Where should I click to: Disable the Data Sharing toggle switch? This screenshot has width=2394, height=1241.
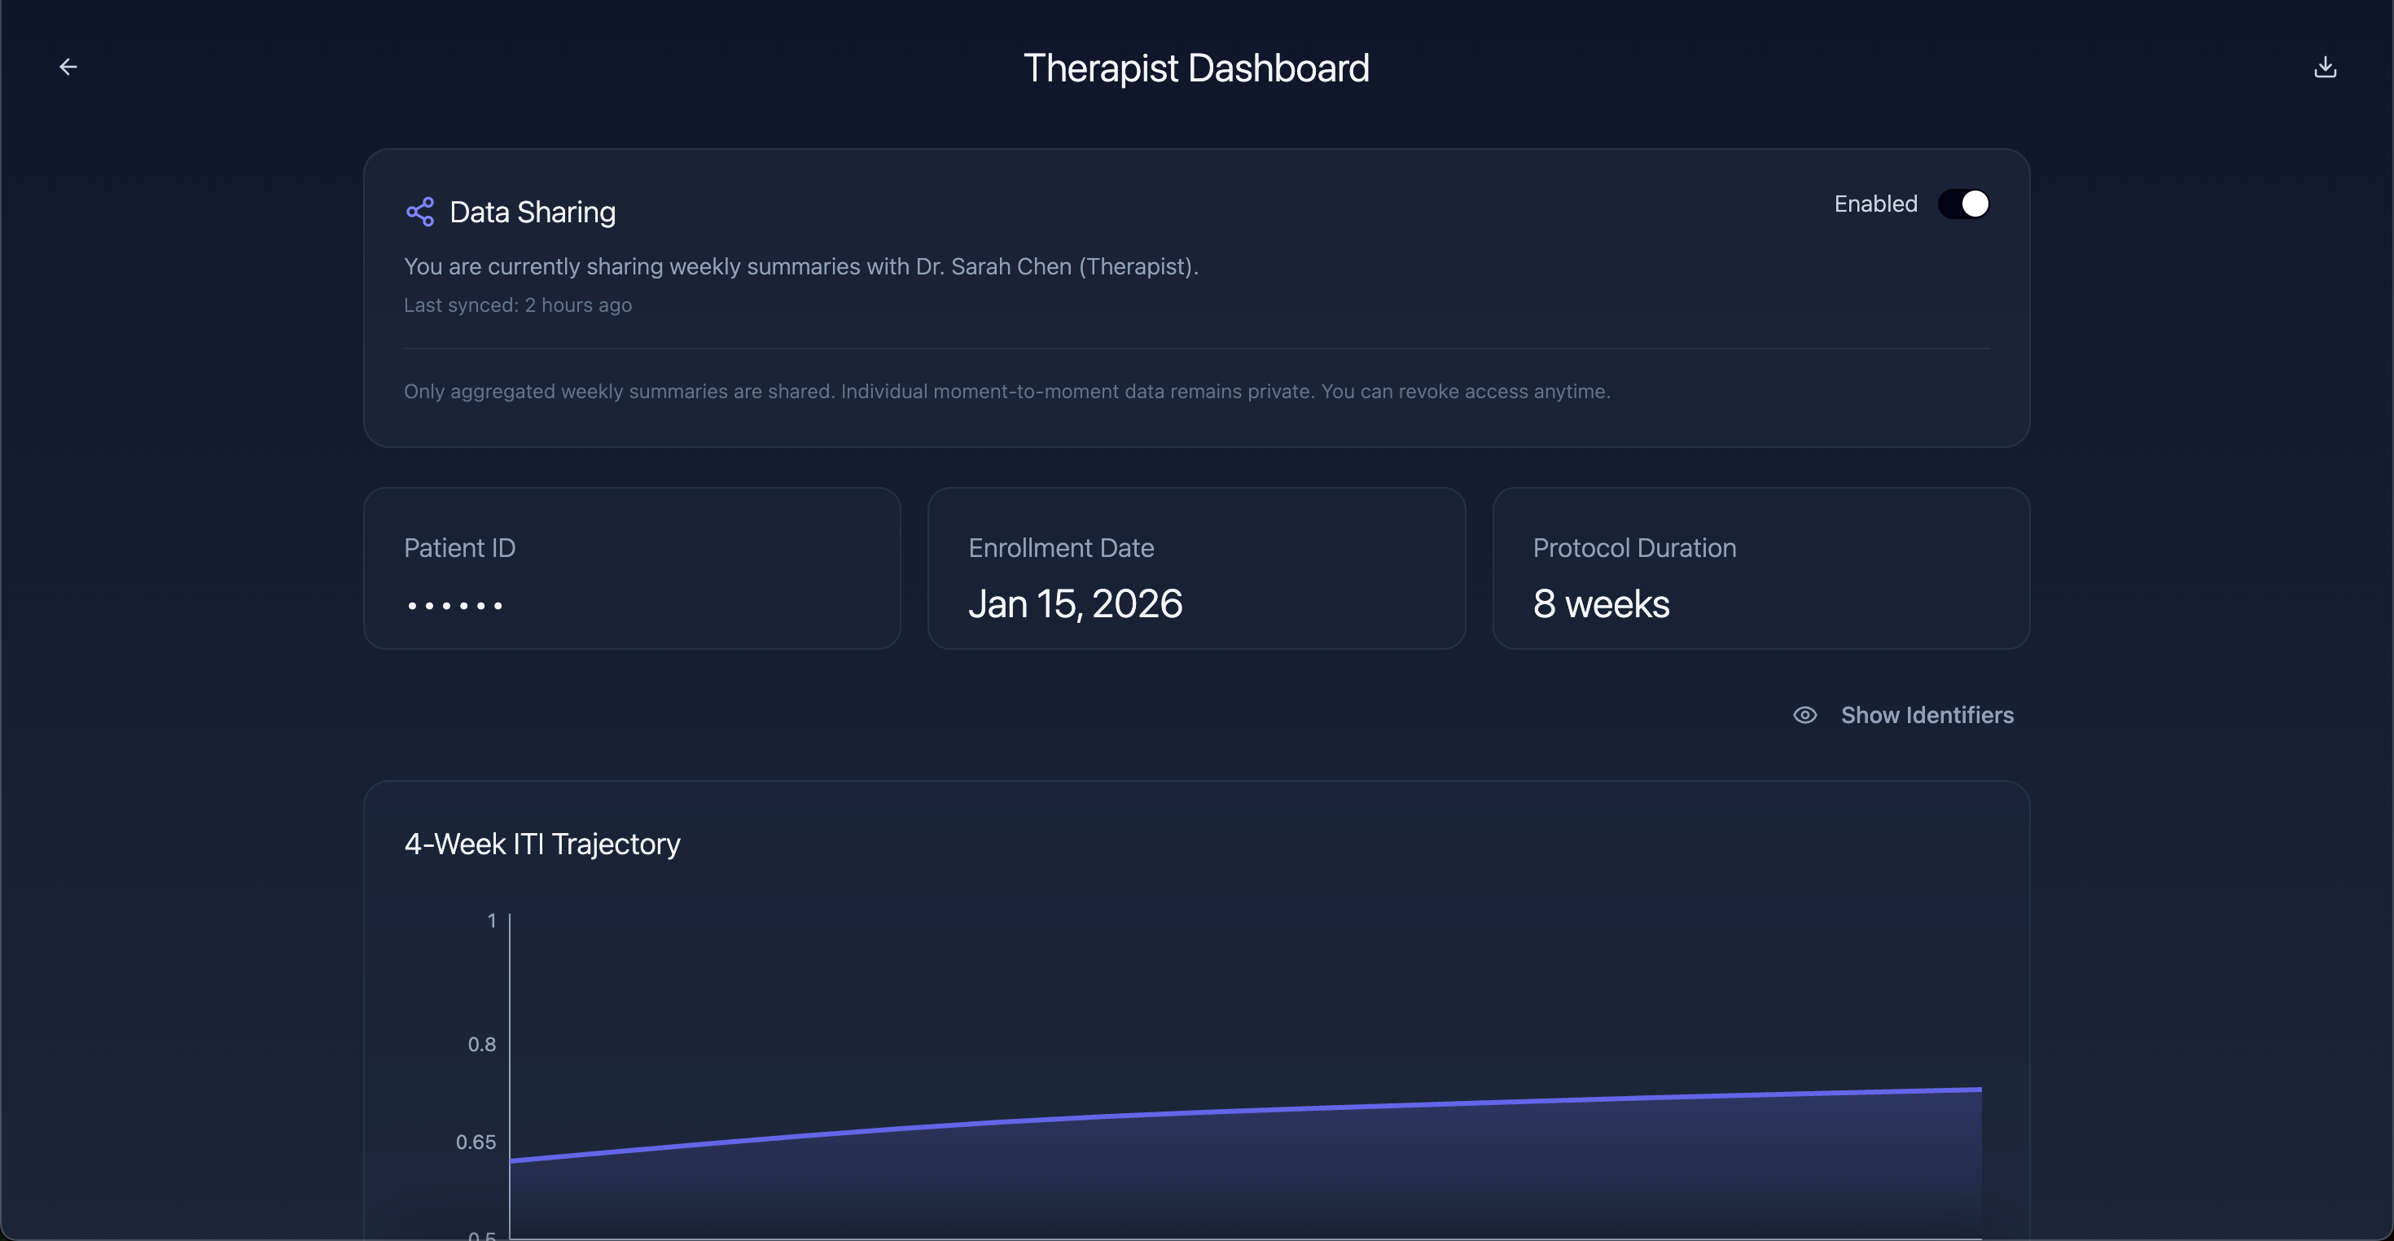1962,204
